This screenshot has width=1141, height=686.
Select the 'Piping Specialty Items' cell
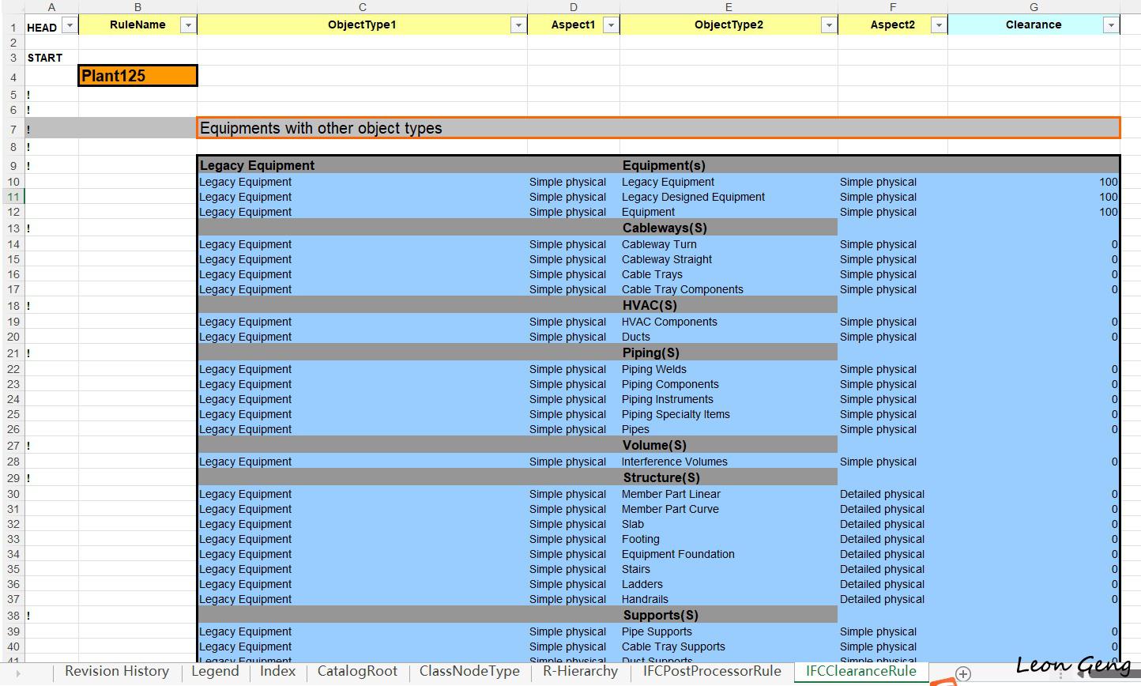pos(729,414)
